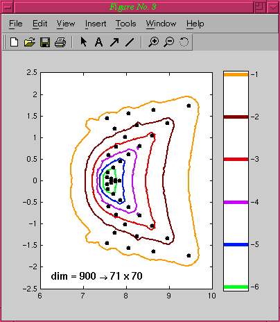This screenshot has width=280, height=322.
Task: Activate the Zoom In magnifier
Action: coord(153,42)
